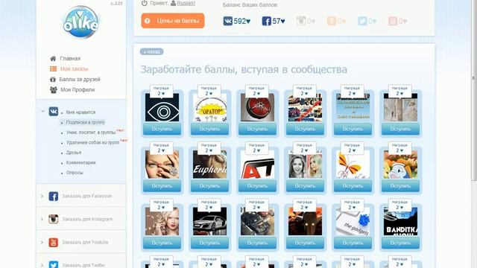Click Вступить under the Euphoria thumbnail
Image resolution: width=477 pixels, height=268 pixels.
point(209,186)
